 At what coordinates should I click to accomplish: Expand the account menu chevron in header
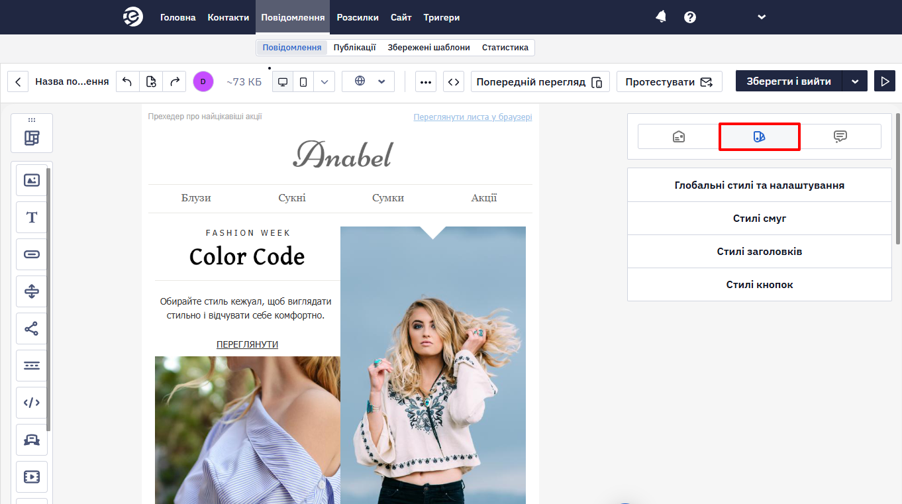tap(762, 17)
